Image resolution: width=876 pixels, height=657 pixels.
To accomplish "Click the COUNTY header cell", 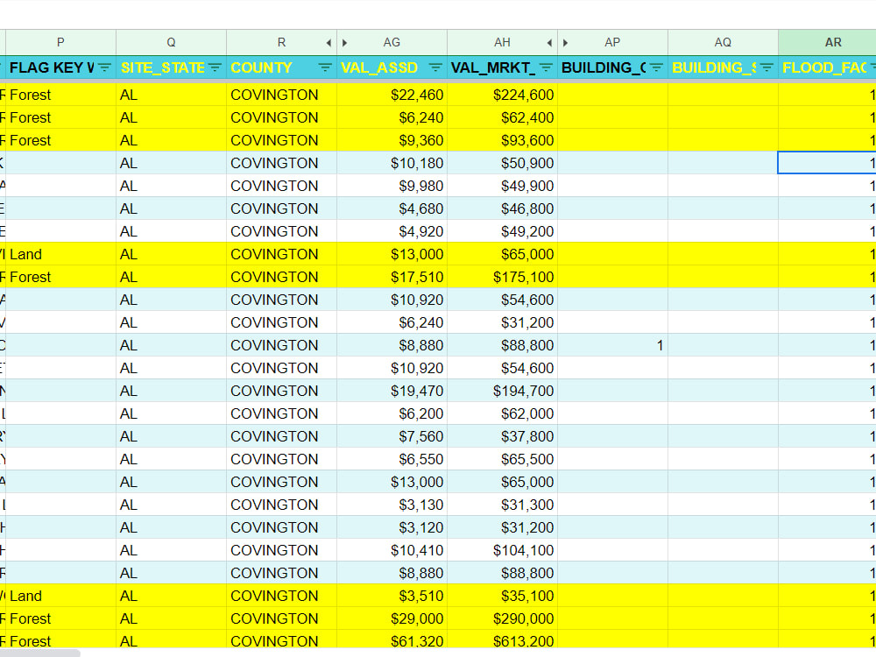I will point(281,67).
